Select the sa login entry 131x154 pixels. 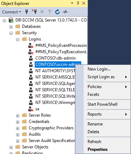point(37,109)
